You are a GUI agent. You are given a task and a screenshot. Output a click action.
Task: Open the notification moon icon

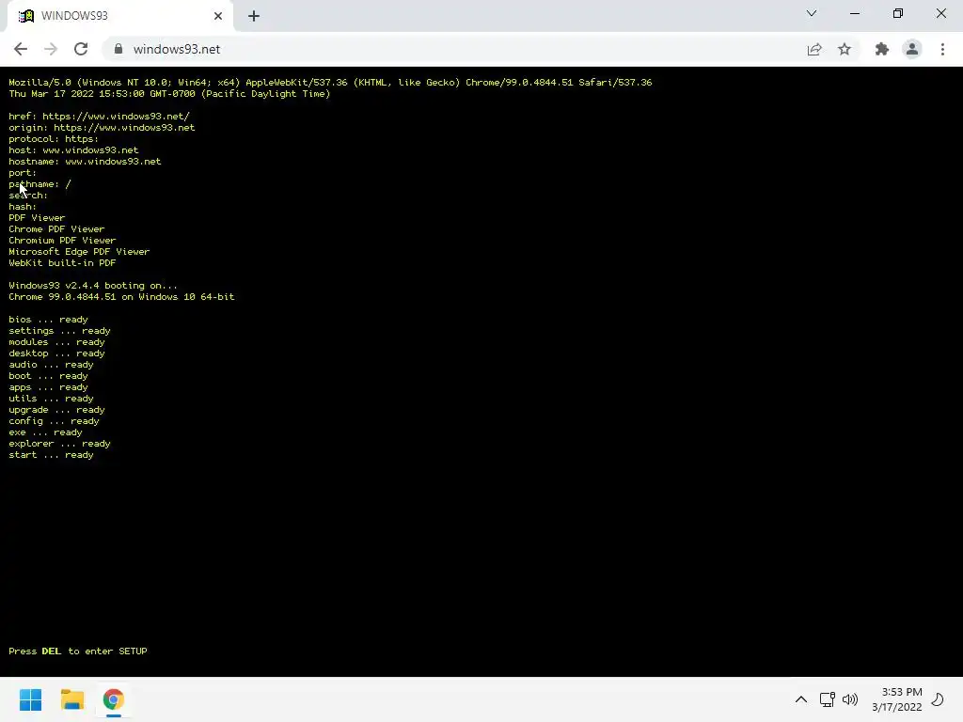[938, 699]
